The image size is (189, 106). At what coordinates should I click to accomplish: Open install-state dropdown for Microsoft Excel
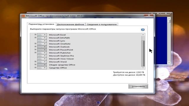click(x=42, y=35)
